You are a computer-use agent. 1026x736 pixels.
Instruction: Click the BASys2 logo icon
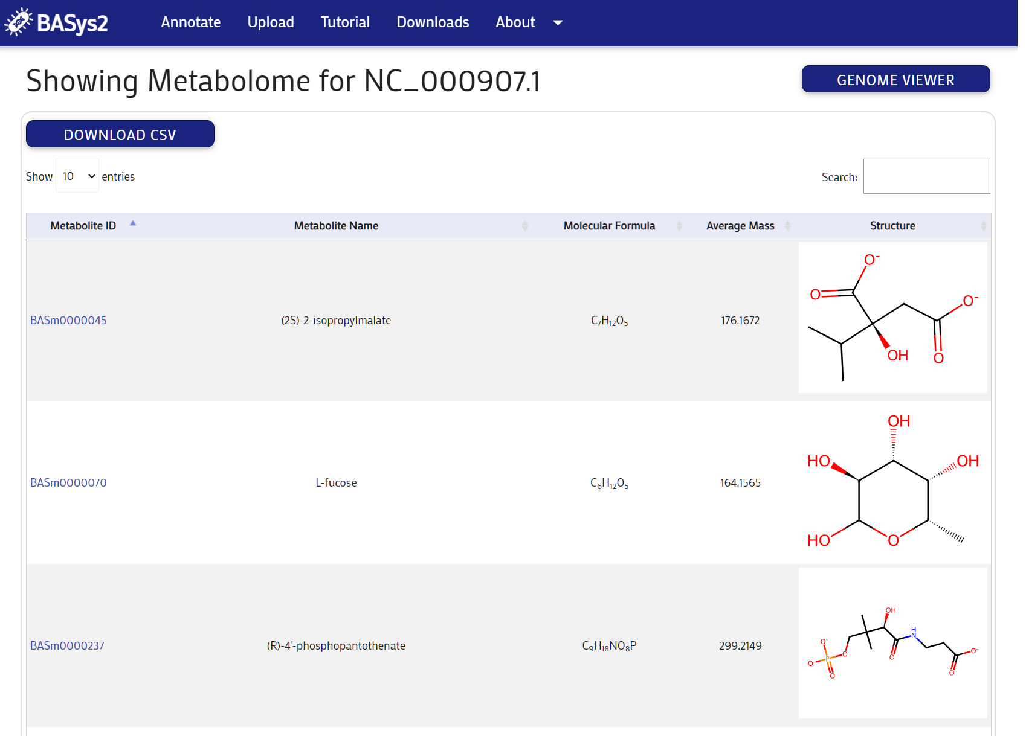coord(18,22)
